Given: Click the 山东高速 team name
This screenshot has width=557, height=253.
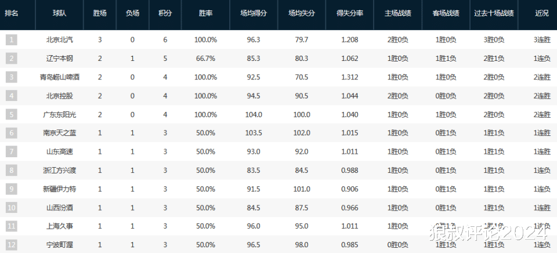Looking at the screenshot, I should [59, 152].
